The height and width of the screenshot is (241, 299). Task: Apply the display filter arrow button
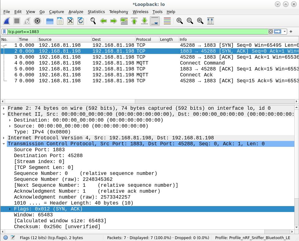tap(278, 31)
